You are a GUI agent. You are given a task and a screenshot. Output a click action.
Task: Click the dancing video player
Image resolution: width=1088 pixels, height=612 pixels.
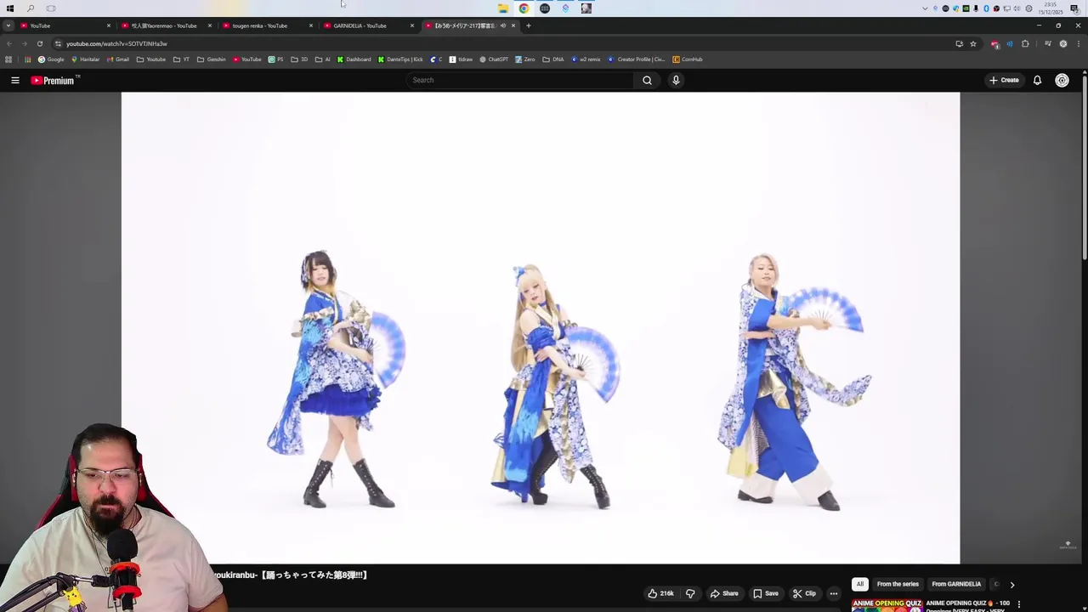pos(541,328)
